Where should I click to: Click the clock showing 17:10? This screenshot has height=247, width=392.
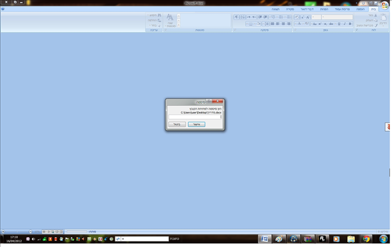14,237
